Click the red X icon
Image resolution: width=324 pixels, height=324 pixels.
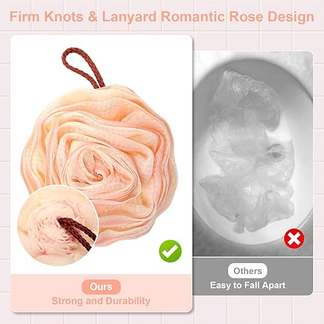point(294,238)
